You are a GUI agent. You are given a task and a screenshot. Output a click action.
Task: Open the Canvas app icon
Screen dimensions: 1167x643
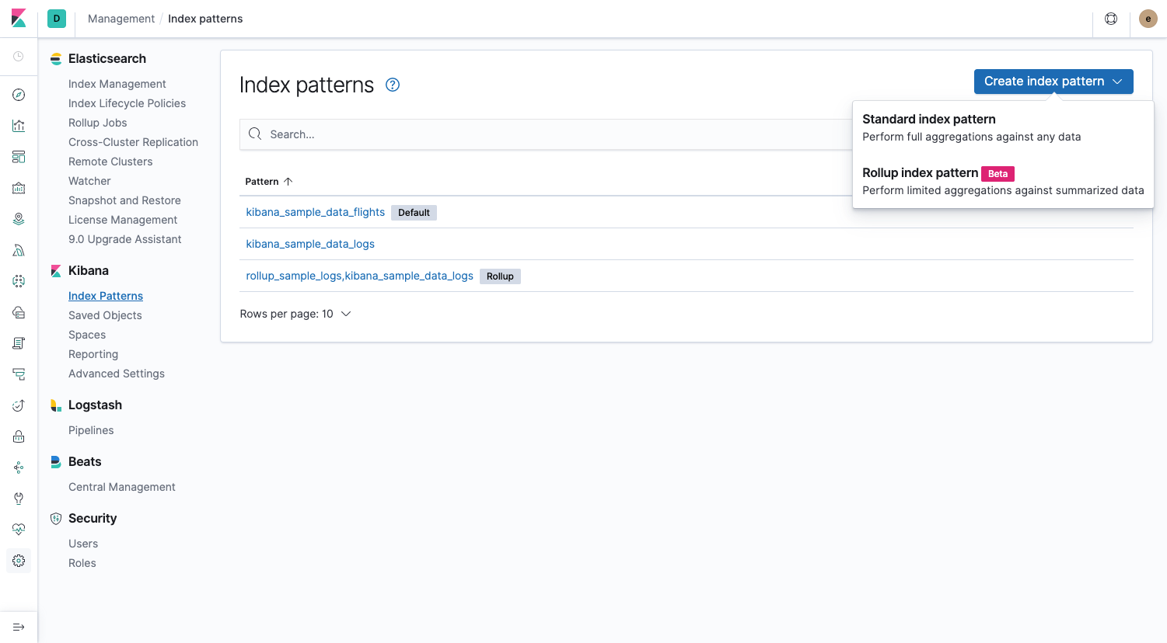click(19, 187)
